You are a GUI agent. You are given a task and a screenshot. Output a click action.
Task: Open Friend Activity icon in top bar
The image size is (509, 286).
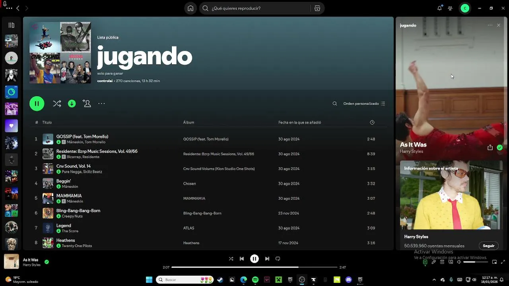[450, 8]
